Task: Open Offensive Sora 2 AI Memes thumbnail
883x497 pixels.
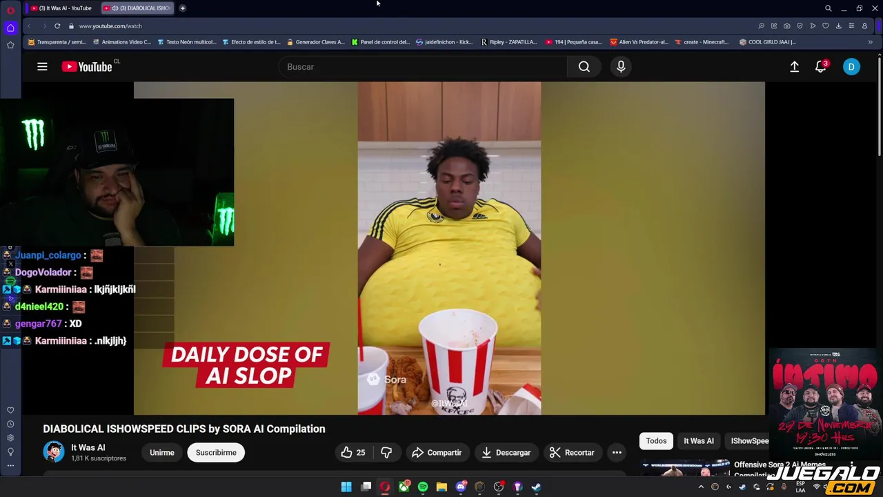Action: tap(685, 468)
